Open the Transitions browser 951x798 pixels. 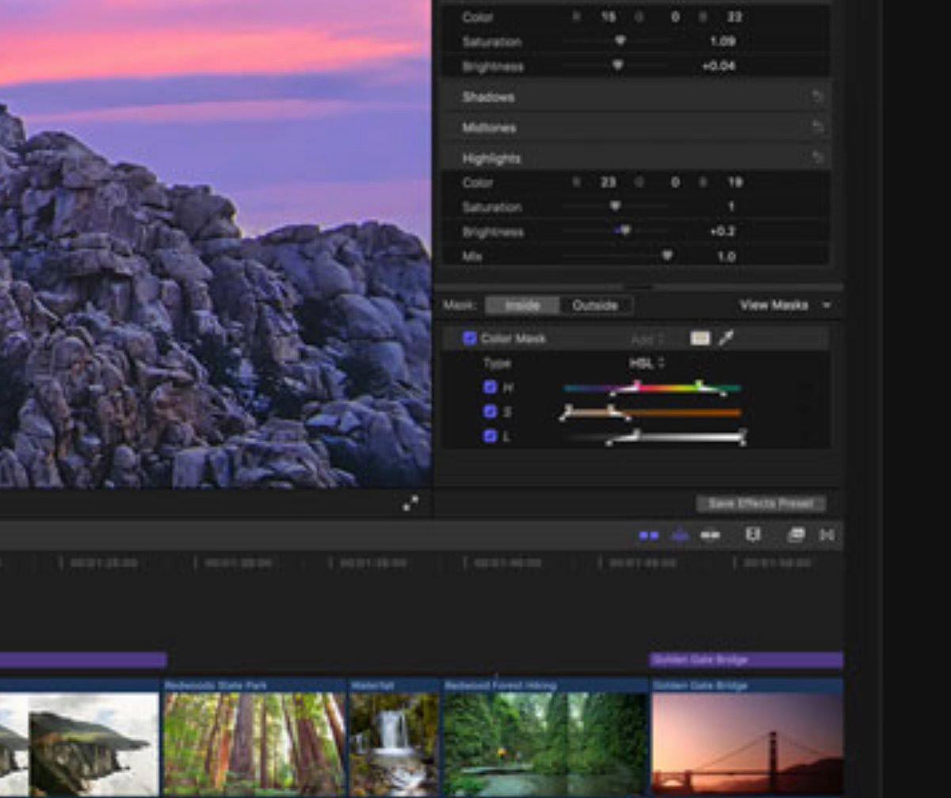coord(827,536)
